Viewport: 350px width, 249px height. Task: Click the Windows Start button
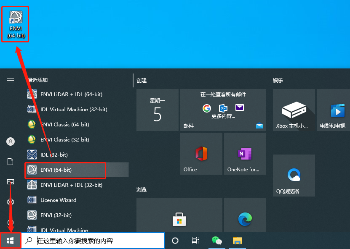tap(10, 241)
